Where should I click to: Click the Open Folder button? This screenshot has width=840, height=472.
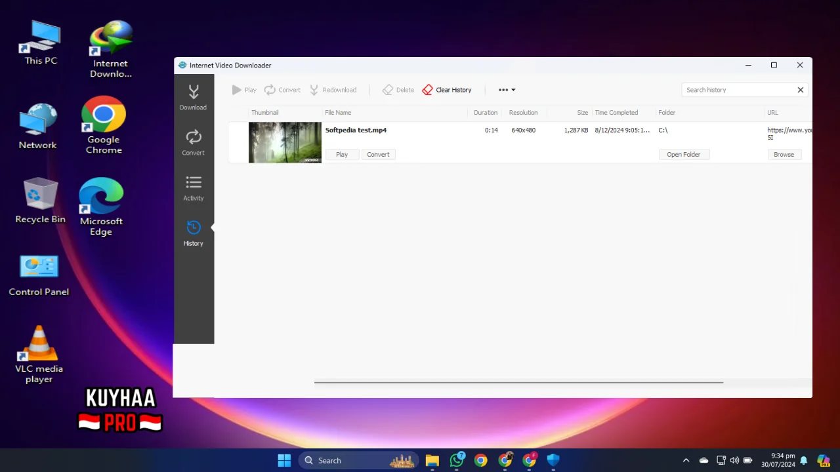pyautogui.click(x=684, y=155)
